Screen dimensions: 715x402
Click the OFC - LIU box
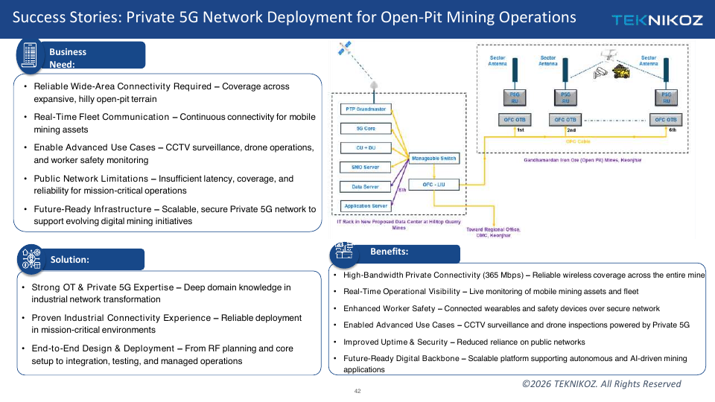pos(433,185)
